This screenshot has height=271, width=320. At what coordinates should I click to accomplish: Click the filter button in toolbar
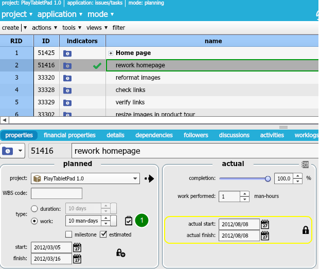coord(118,27)
